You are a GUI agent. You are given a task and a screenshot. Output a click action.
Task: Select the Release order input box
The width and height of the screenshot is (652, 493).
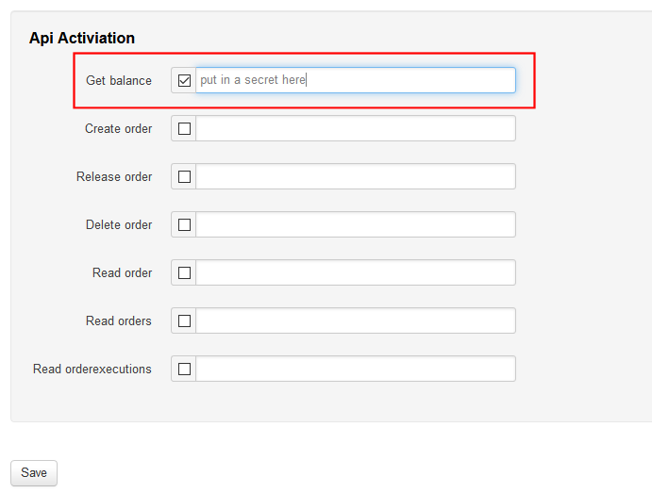pyautogui.click(x=355, y=177)
